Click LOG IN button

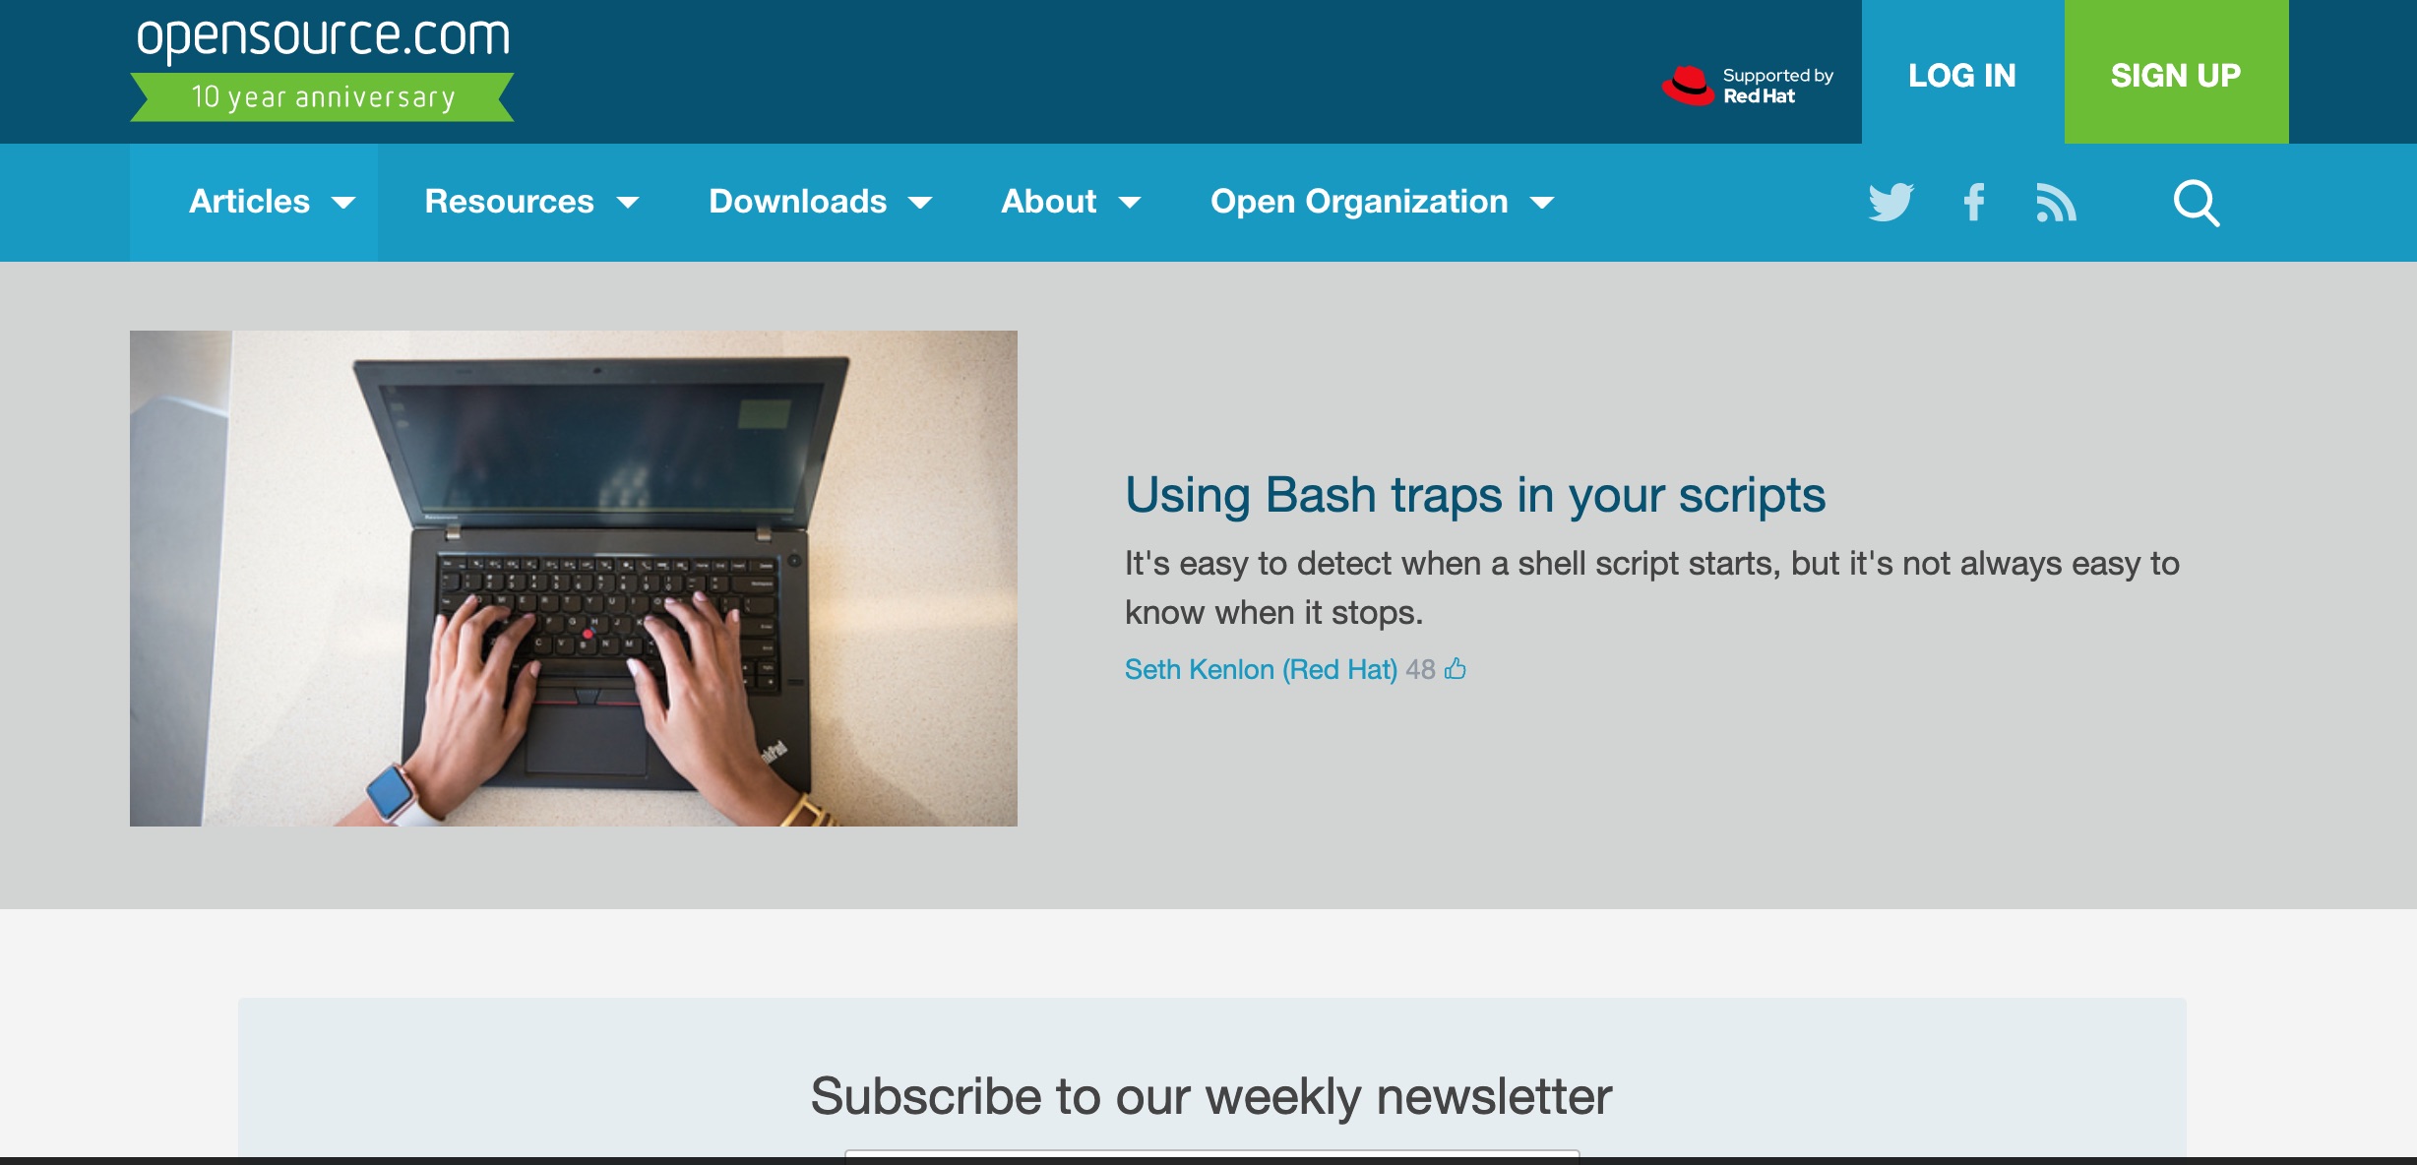1964,73
